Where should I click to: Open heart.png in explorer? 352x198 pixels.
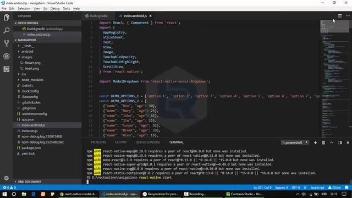(x=32, y=68)
